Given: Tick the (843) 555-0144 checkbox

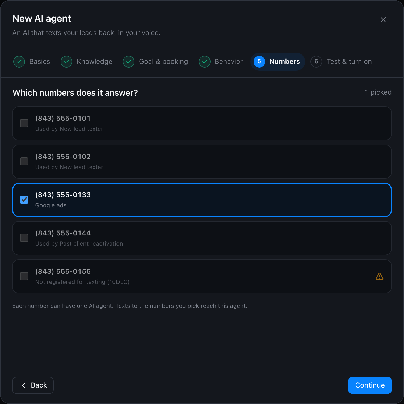Looking at the screenshot, I should tap(24, 238).
